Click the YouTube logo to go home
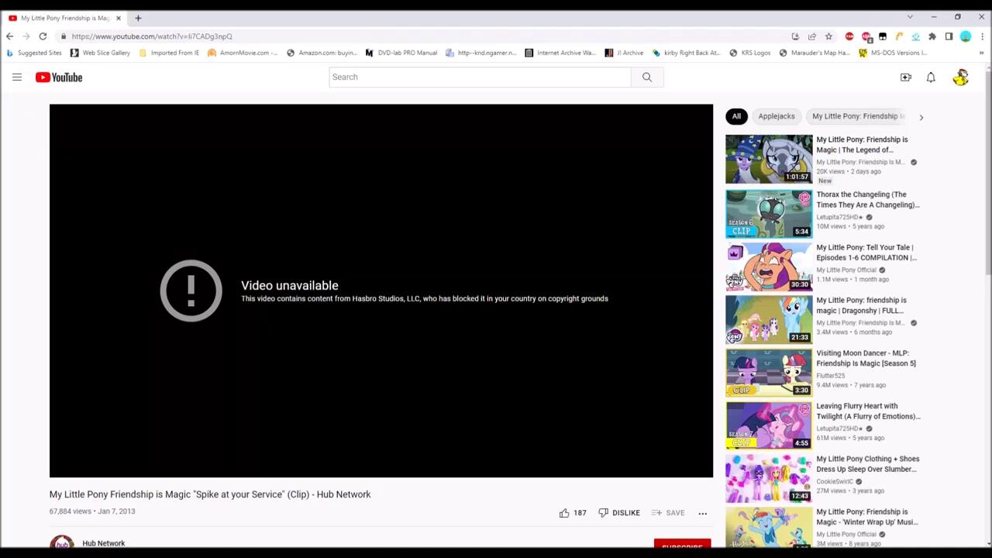 pos(59,77)
